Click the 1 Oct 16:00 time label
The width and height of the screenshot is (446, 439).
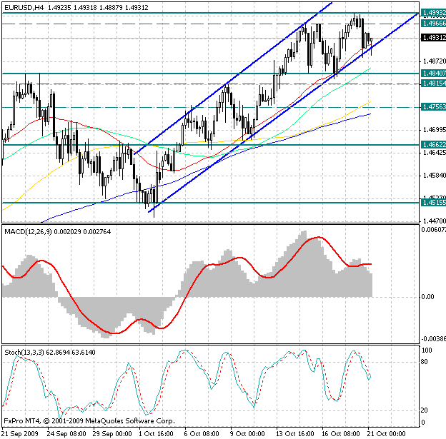tap(154, 433)
